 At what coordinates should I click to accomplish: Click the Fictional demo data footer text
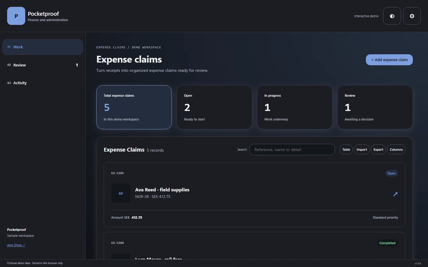tap(35, 263)
